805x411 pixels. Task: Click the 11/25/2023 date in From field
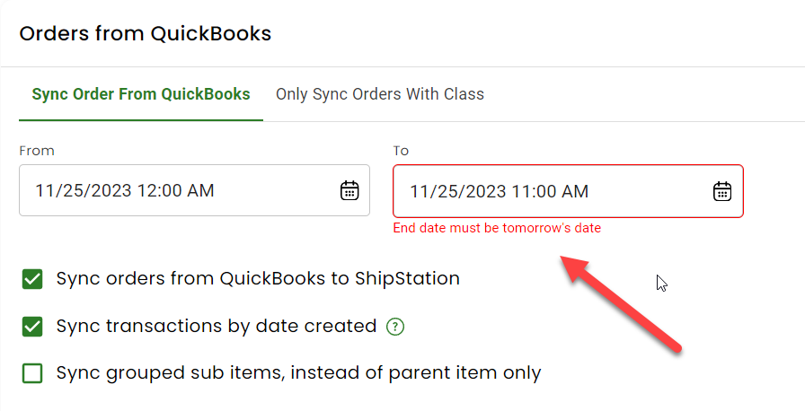(84, 190)
